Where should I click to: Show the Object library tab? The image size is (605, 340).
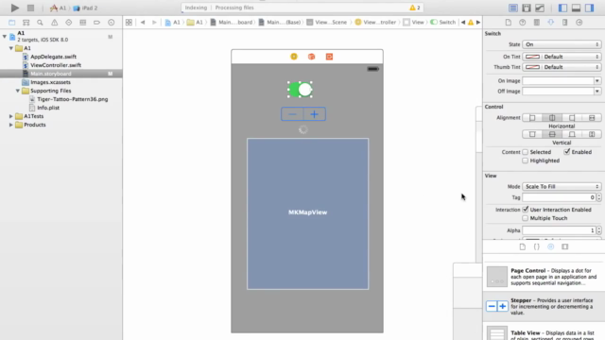[x=550, y=246]
